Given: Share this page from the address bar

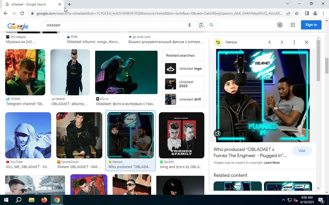Looking at the screenshot, I should pos(288,13).
